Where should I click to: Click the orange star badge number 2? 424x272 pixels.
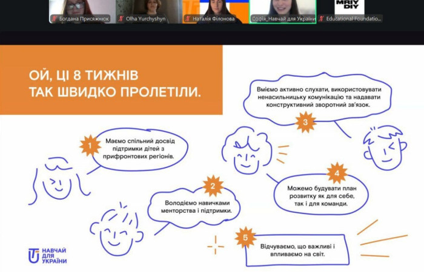(x=212, y=186)
